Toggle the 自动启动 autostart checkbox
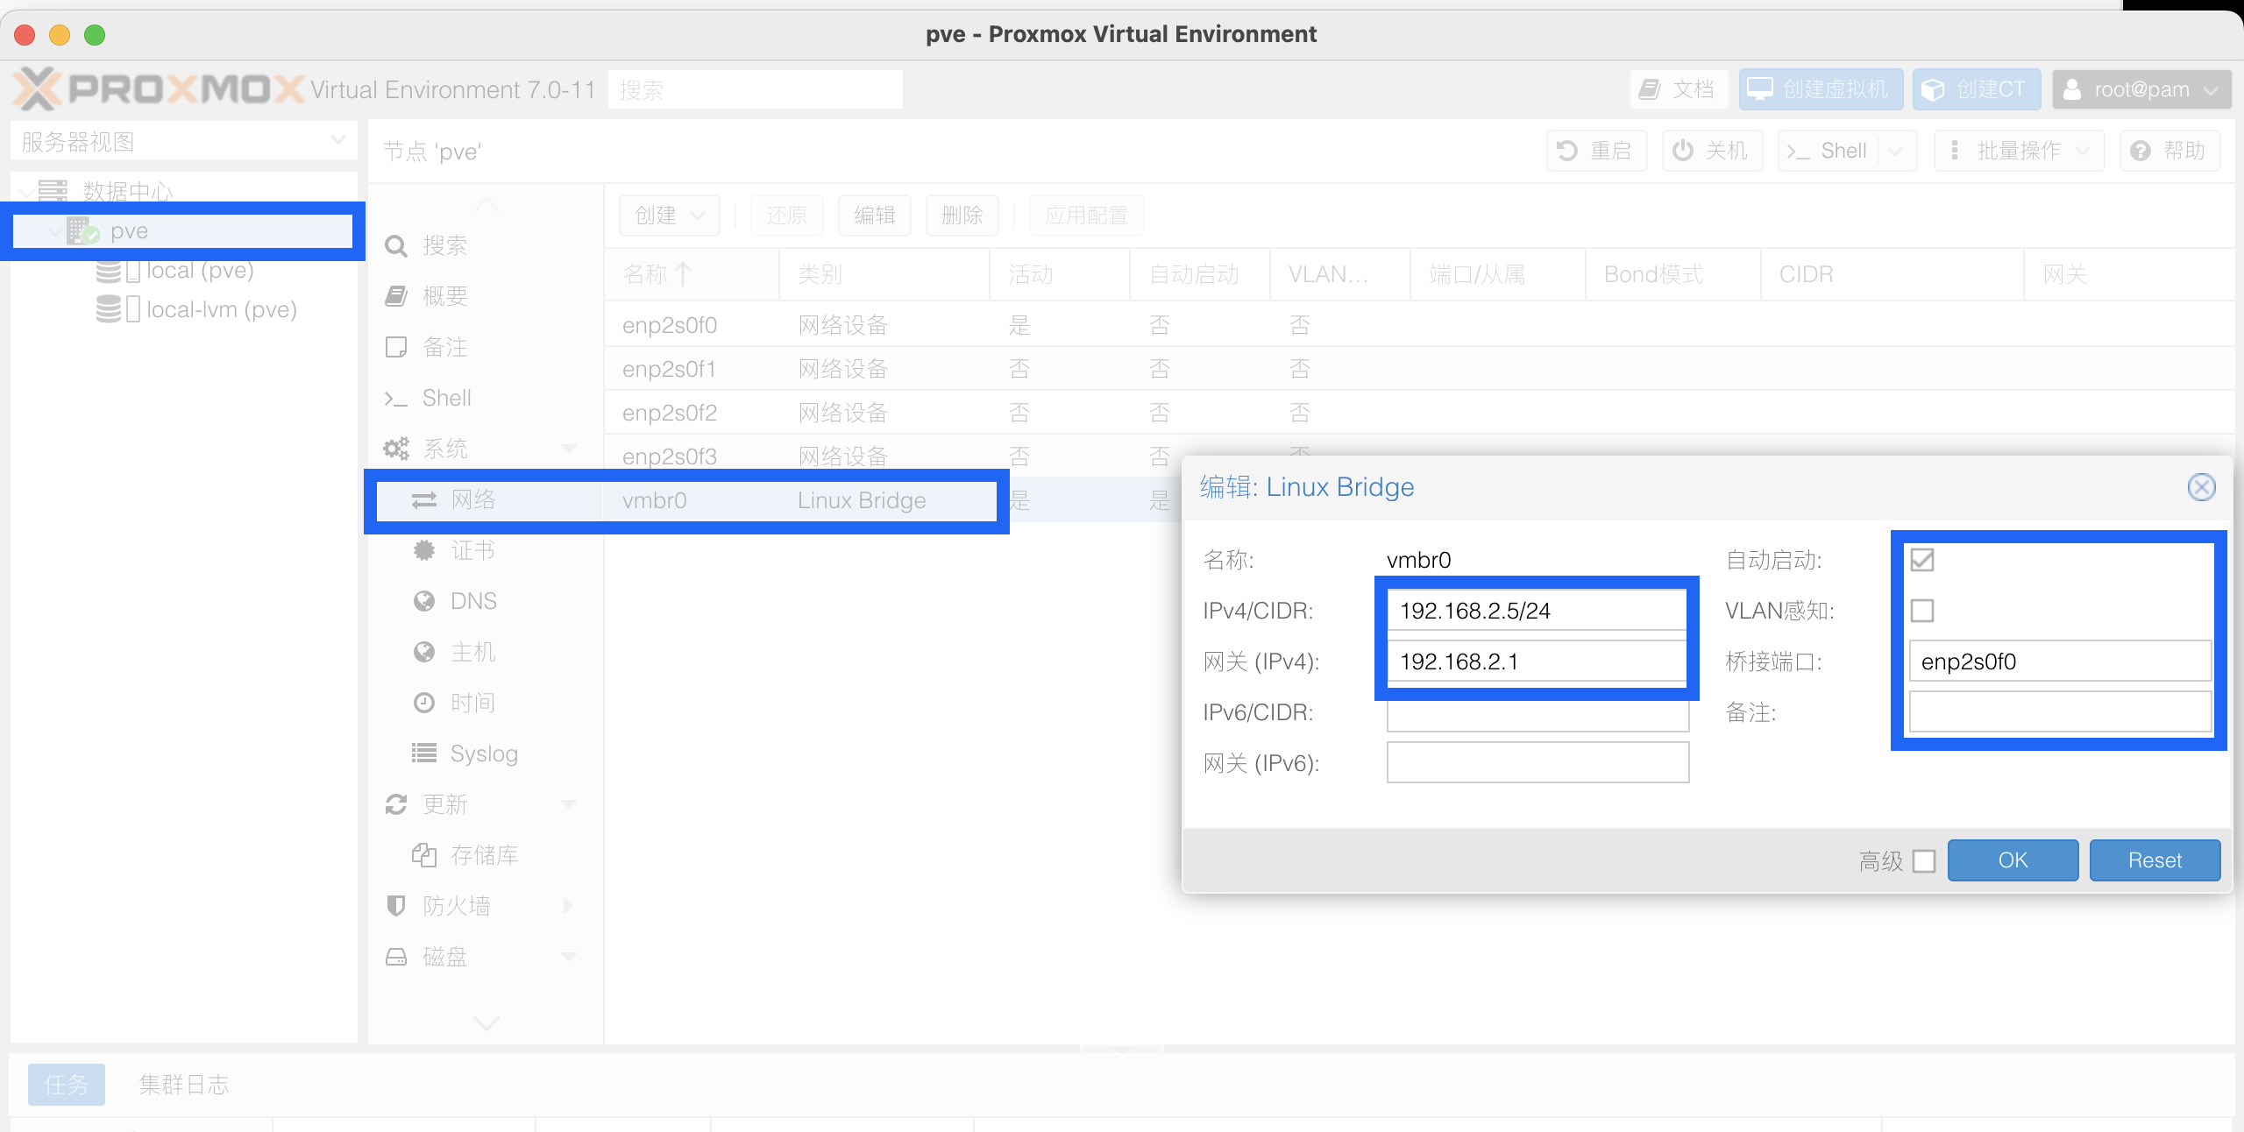Screen dimensions: 2244x1132 (x=1922, y=560)
